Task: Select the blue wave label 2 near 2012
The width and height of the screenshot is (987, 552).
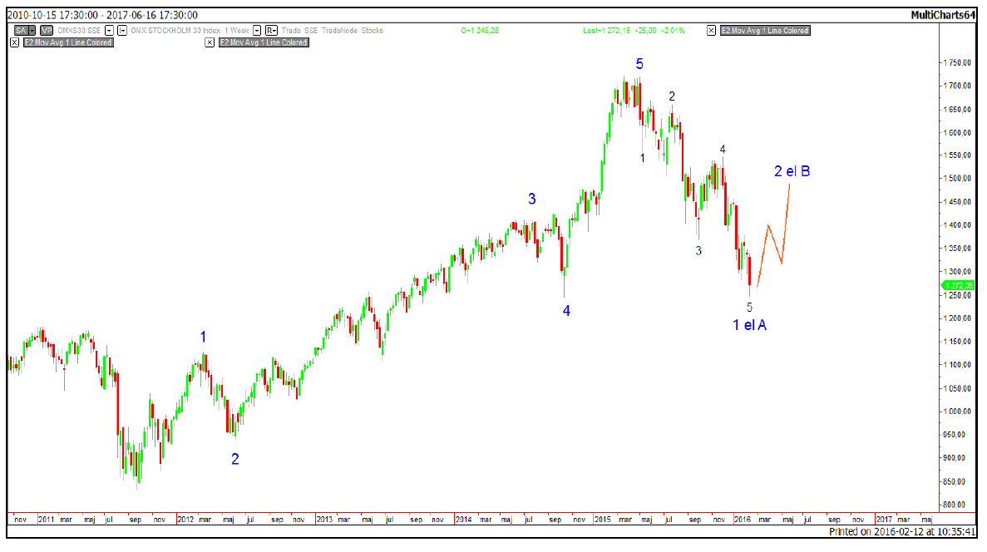Action: click(235, 460)
